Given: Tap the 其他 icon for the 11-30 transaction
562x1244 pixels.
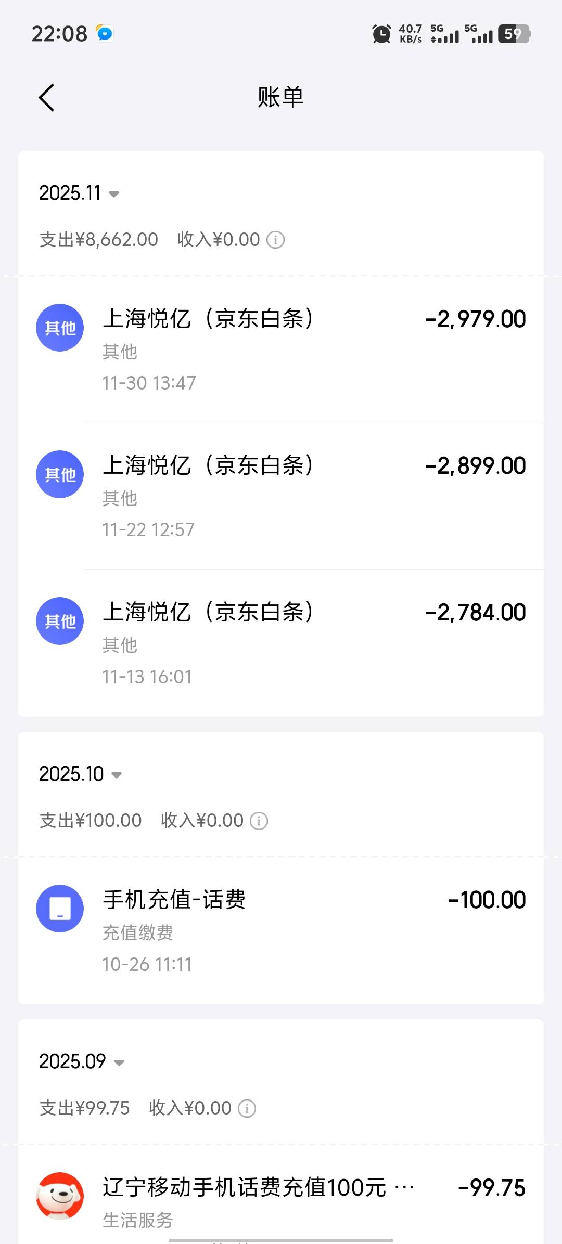Looking at the screenshot, I should 60,328.
